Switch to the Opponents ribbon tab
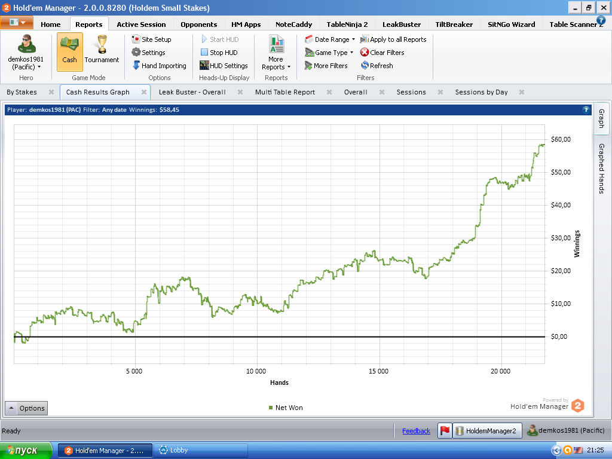This screenshot has height=459, width=612. (x=198, y=24)
